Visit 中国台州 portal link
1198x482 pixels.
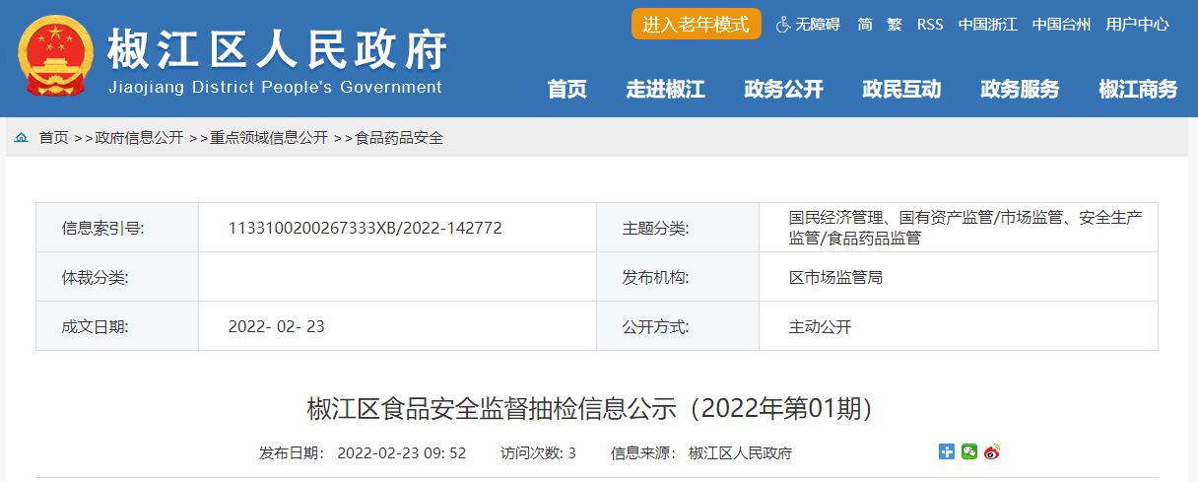point(1062,25)
